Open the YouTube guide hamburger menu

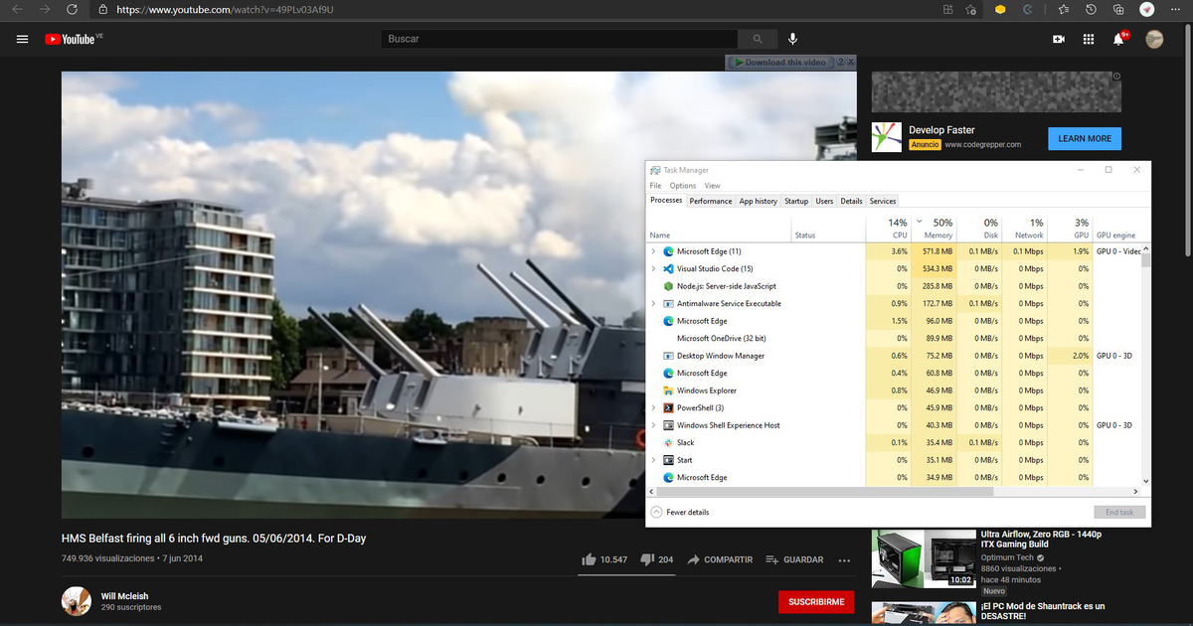(21, 38)
